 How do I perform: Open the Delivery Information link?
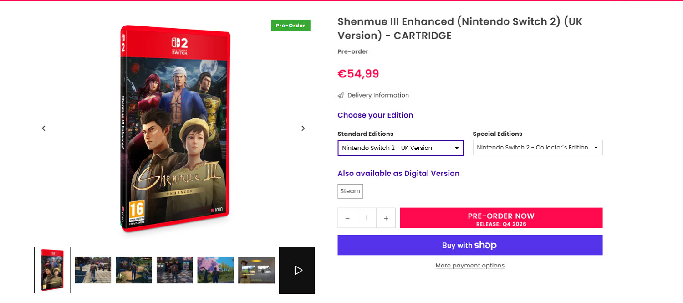378,95
